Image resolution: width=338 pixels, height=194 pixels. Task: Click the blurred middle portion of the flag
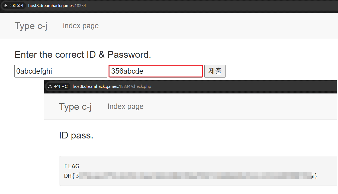pyautogui.click(x=195, y=176)
